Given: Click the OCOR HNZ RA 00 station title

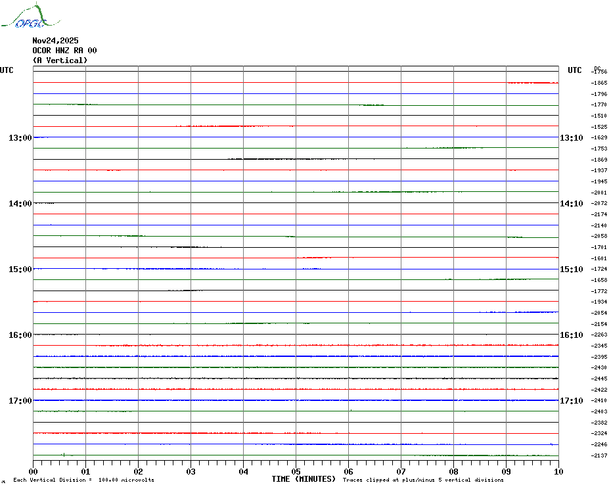Looking at the screenshot, I should [x=64, y=51].
